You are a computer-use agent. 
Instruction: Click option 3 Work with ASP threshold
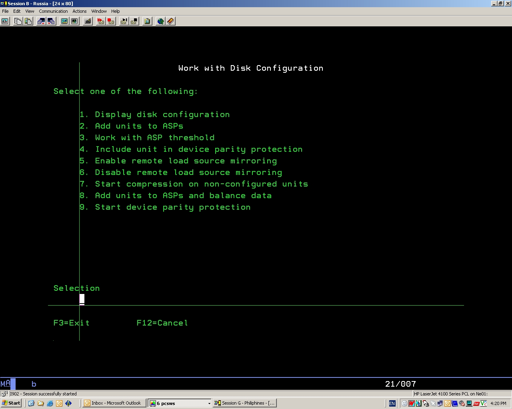click(147, 138)
